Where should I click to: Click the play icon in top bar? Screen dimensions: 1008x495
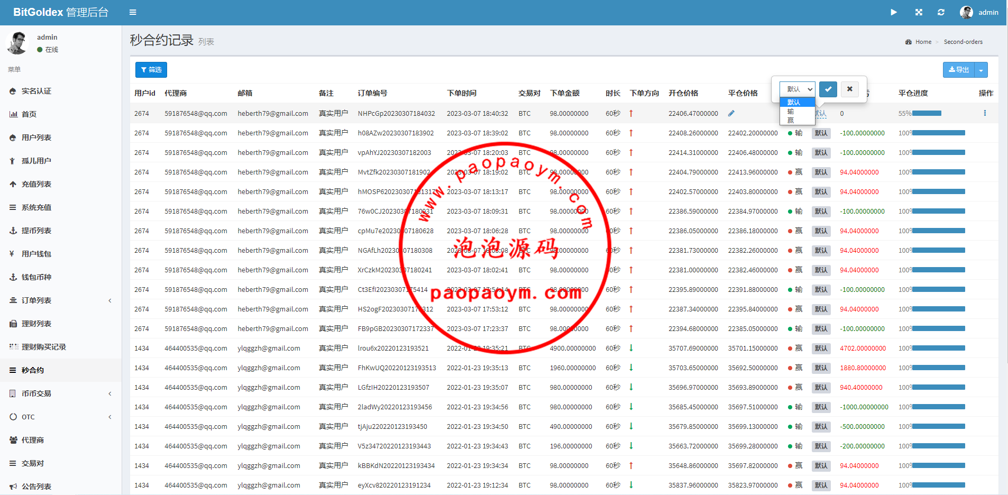pos(894,12)
